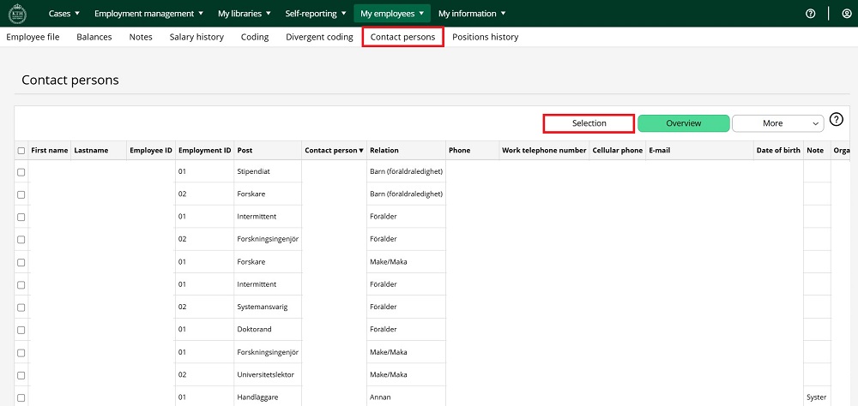Open the My information menu
This screenshot has height=406, width=858.
coord(472,14)
